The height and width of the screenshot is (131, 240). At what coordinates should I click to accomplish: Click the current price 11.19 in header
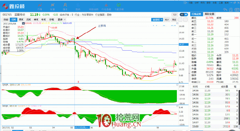pyautogui.click(x=34, y=15)
